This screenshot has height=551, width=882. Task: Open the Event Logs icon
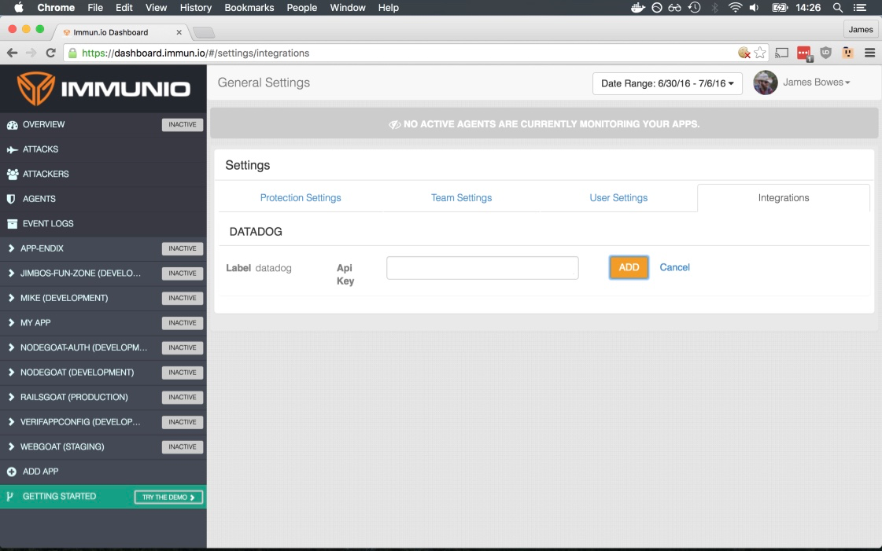13,223
